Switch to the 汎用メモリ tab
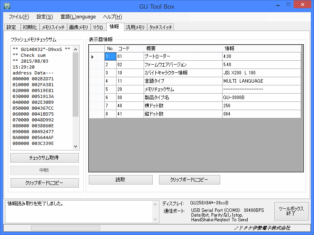 click(135, 27)
